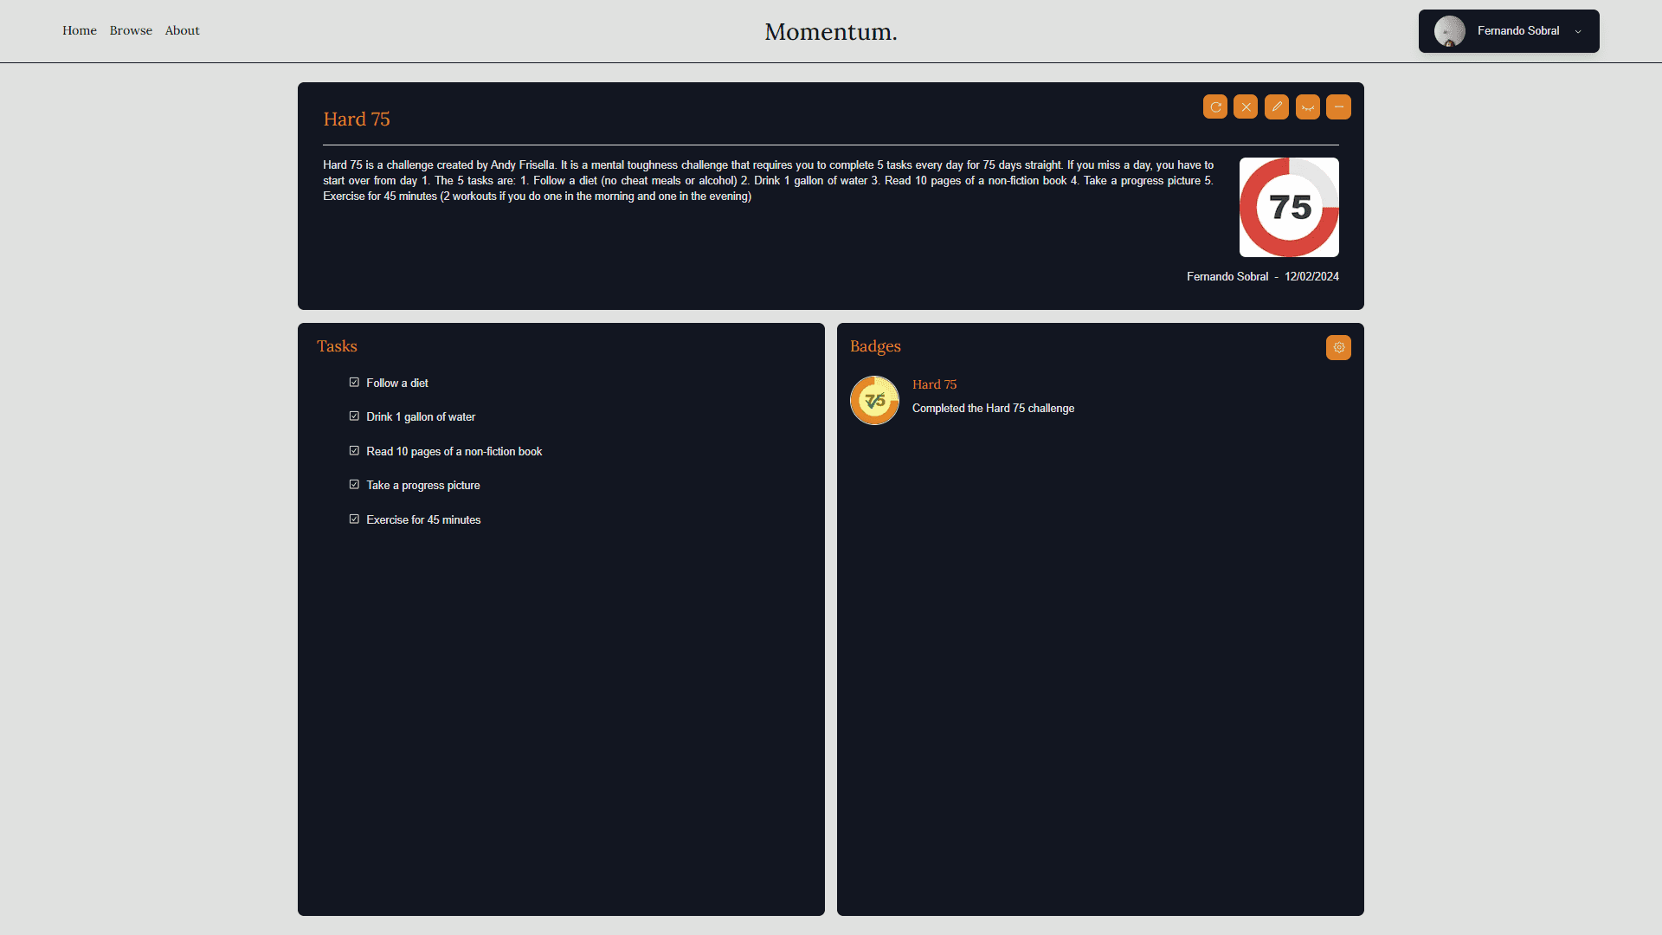This screenshot has width=1662, height=935.
Task: Toggle the Read 10 pages checkbox
Action: [354, 451]
